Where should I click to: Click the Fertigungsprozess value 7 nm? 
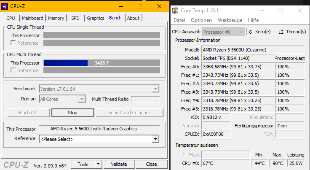[290, 126]
